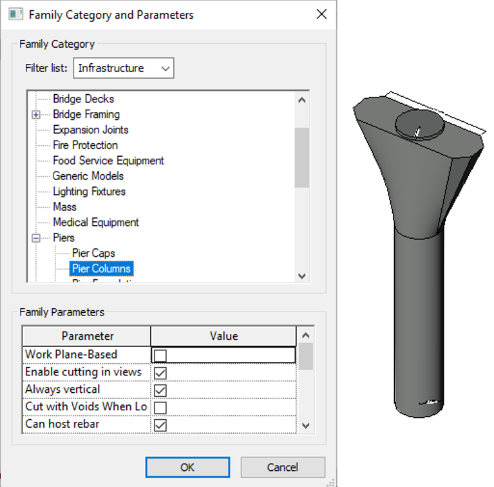
Task: Close the Family Category and Parameters dialog
Action: click(x=321, y=14)
